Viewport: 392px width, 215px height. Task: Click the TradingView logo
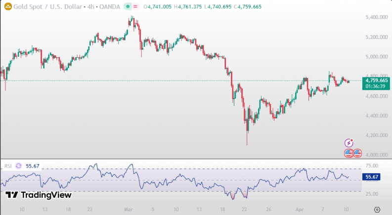click(x=39, y=195)
